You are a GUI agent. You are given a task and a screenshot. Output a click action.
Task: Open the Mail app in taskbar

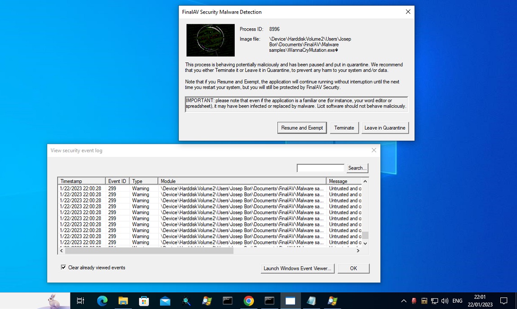coord(165,301)
